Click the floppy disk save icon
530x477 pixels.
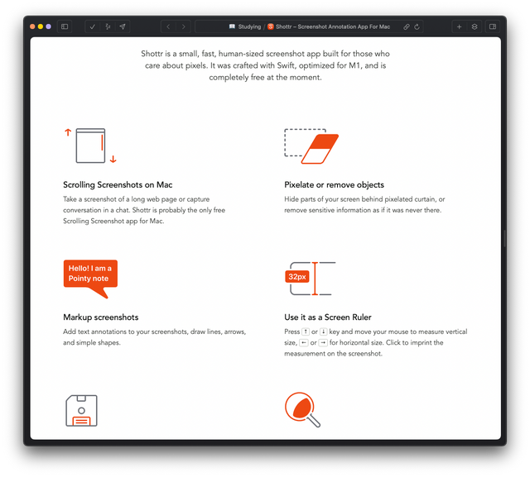point(81,411)
